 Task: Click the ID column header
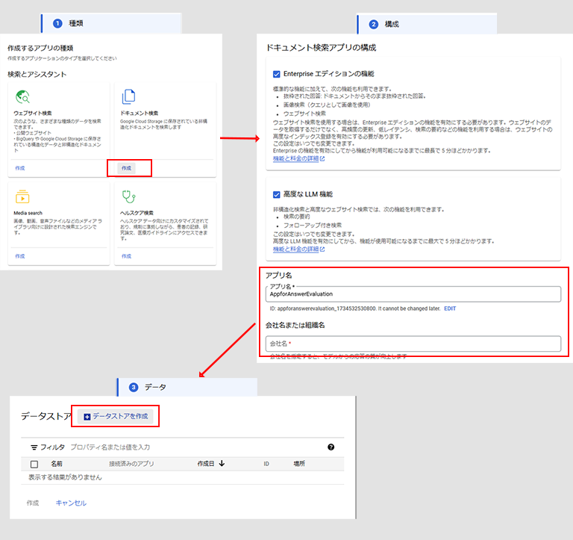[266, 464]
